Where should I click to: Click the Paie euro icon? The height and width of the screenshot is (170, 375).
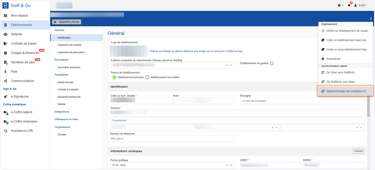coord(5,72)
